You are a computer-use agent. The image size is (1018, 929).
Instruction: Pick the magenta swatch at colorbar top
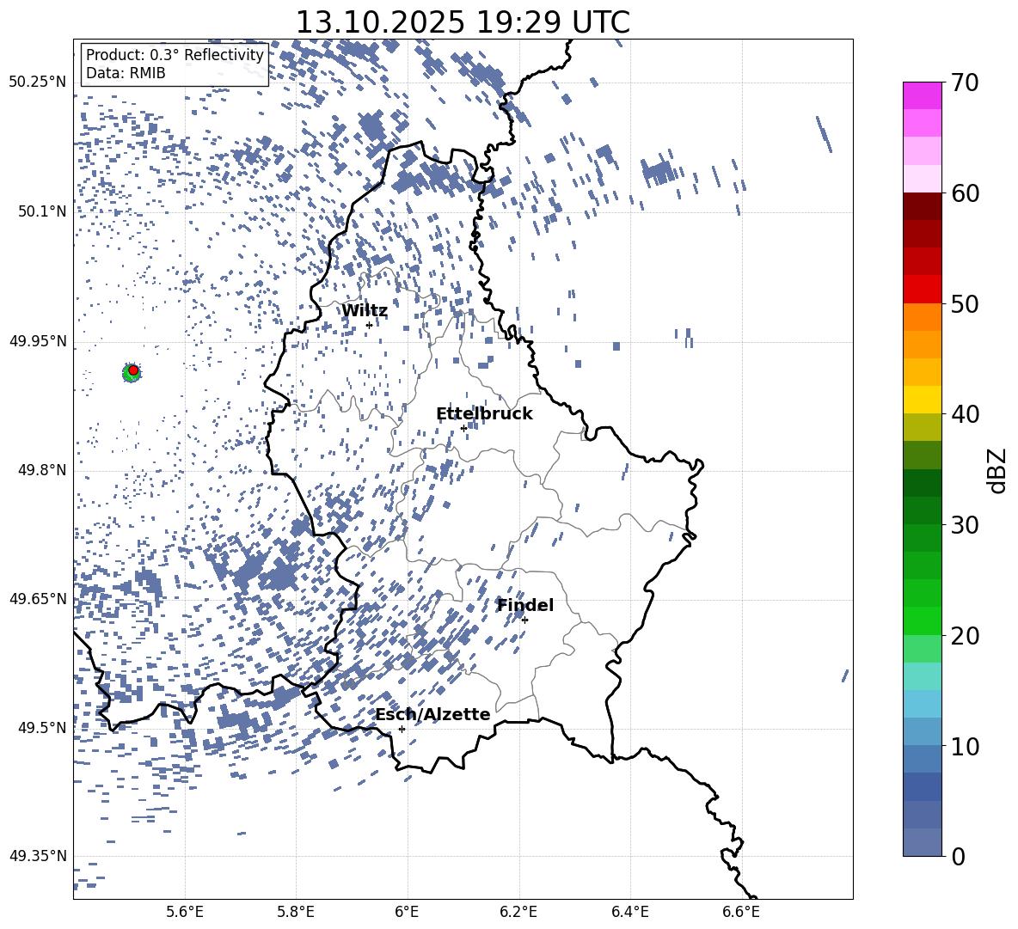pyautogui.click(x=922, y=95)
